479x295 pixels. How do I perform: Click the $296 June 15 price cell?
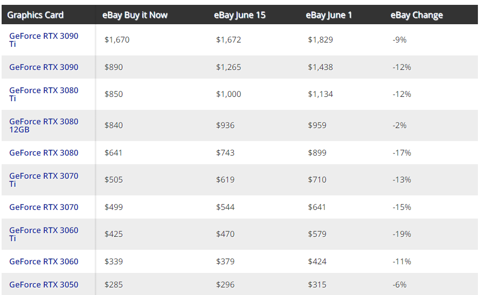click(x=225, y=285)
